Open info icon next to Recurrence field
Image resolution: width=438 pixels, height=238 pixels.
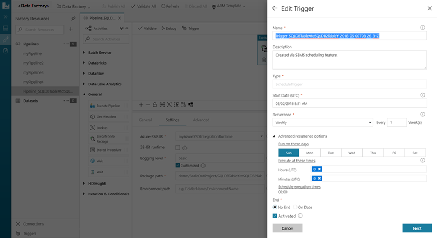click(422, 115)
